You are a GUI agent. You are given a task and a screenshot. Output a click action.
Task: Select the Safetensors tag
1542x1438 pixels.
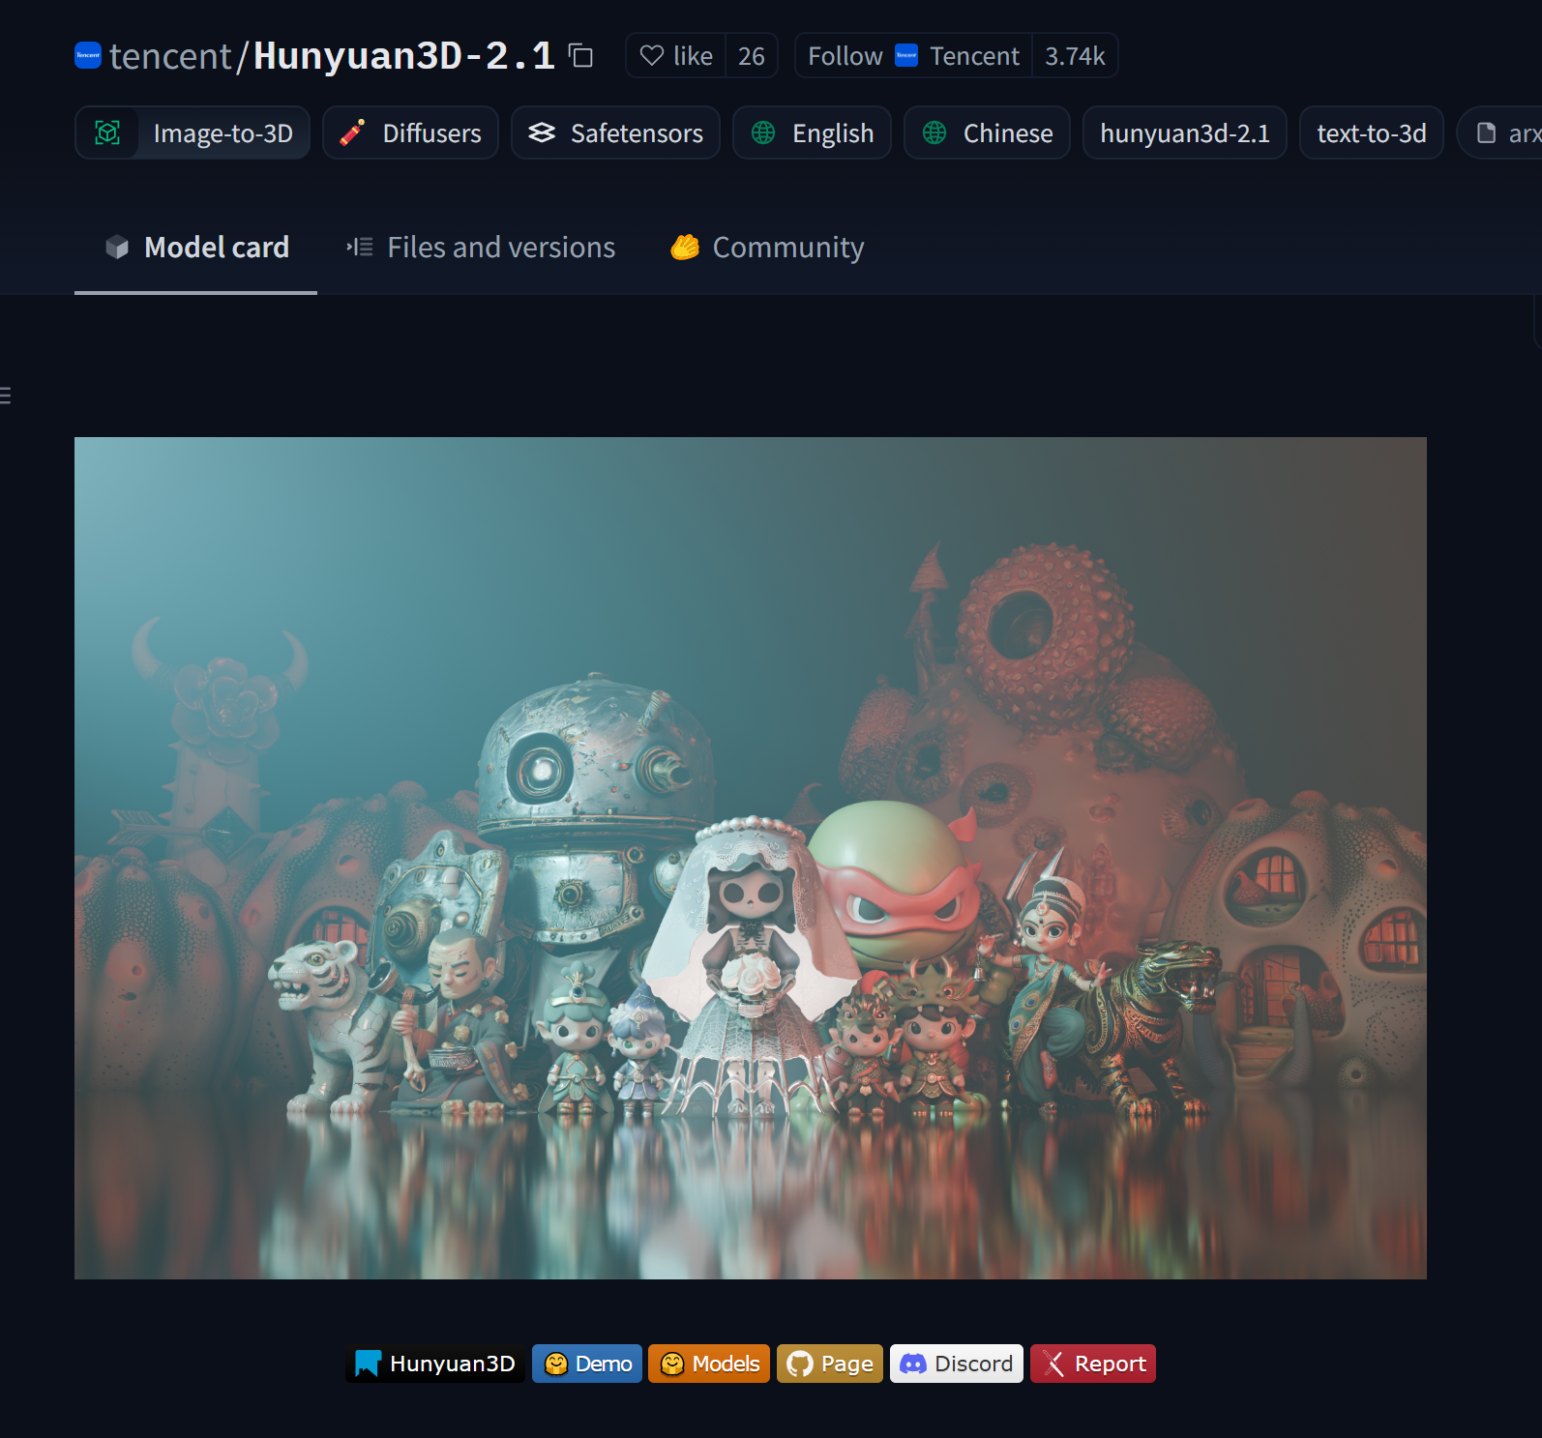[x=615, y=132]
